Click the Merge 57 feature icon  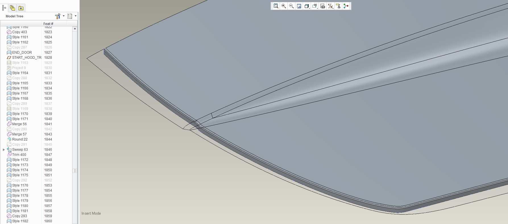pyautogui.click(x=9, y=134)
